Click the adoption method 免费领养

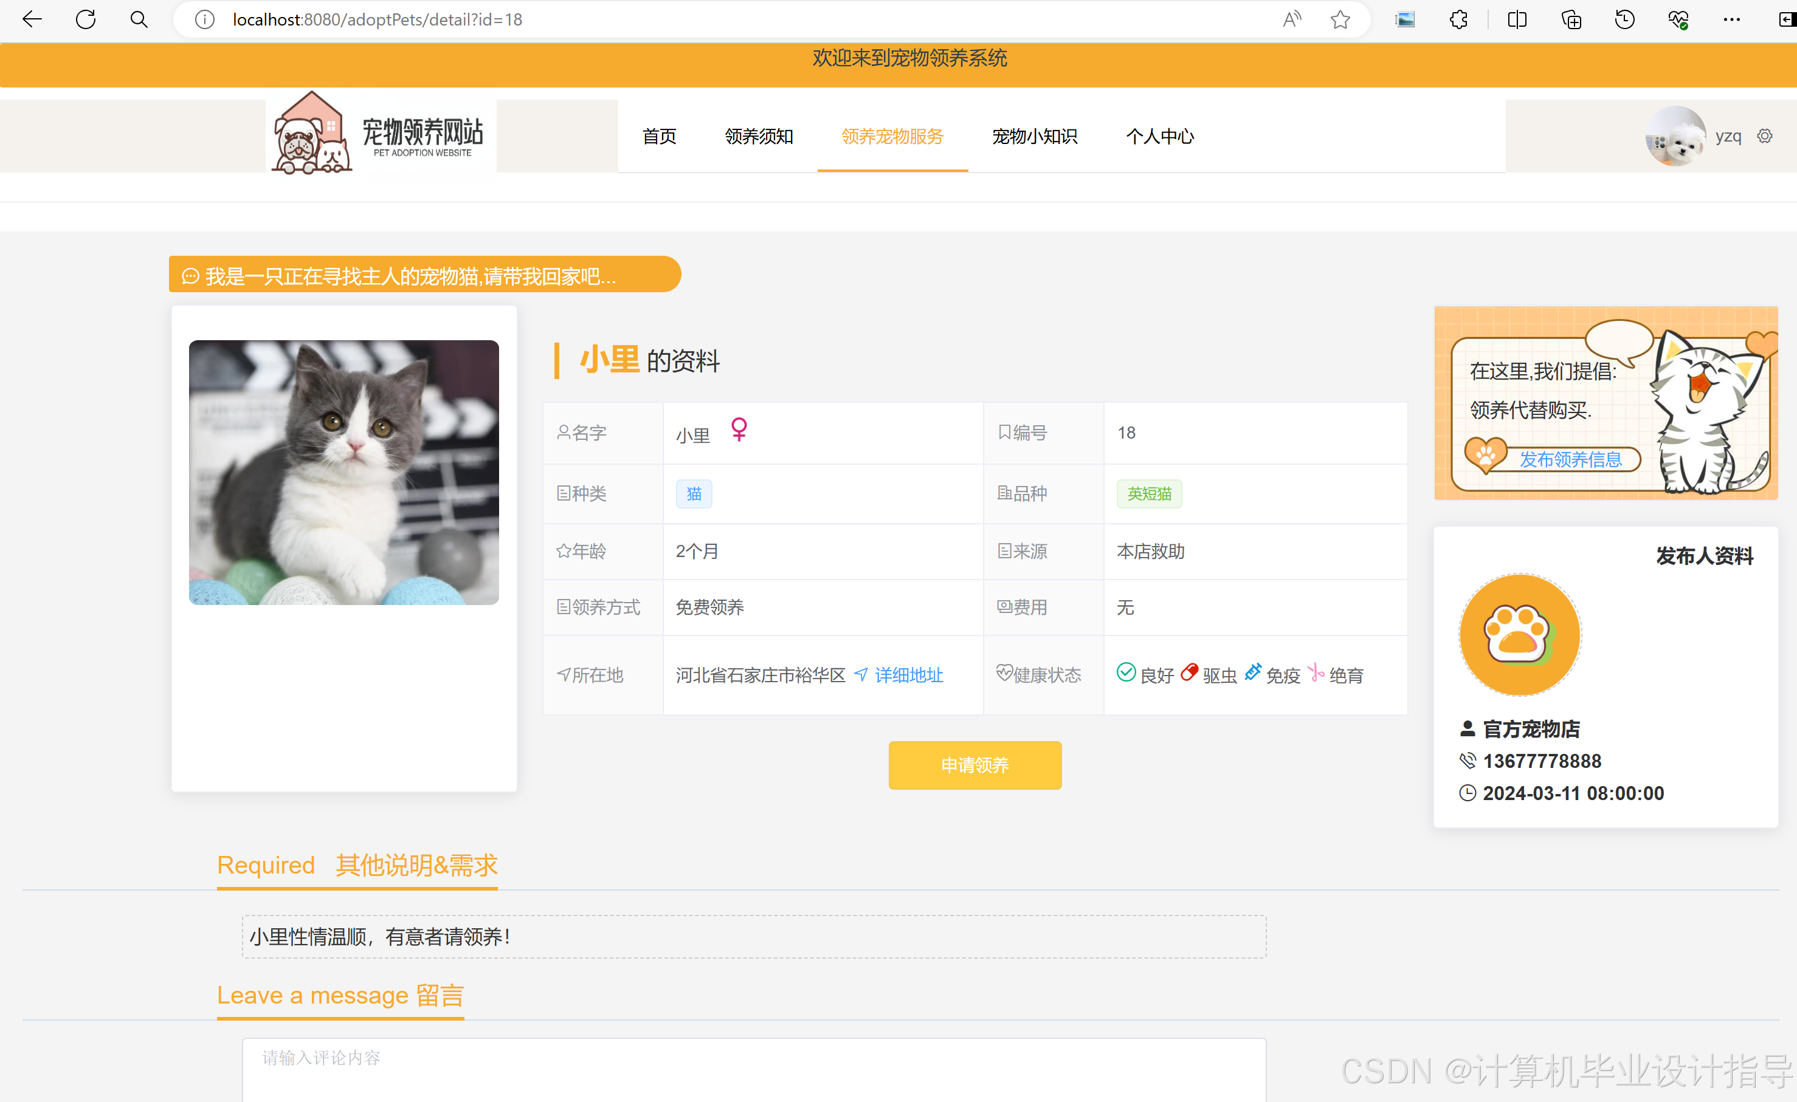(709, 607)
